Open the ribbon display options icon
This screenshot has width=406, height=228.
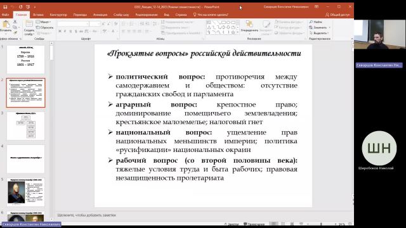[317, 7]
